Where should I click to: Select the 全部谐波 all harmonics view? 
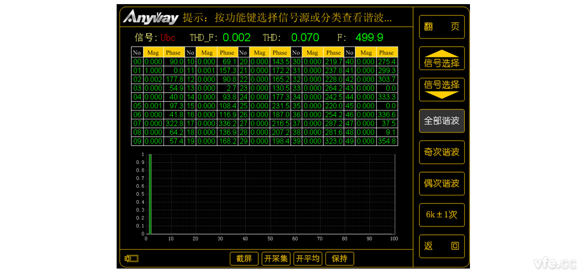441,121
